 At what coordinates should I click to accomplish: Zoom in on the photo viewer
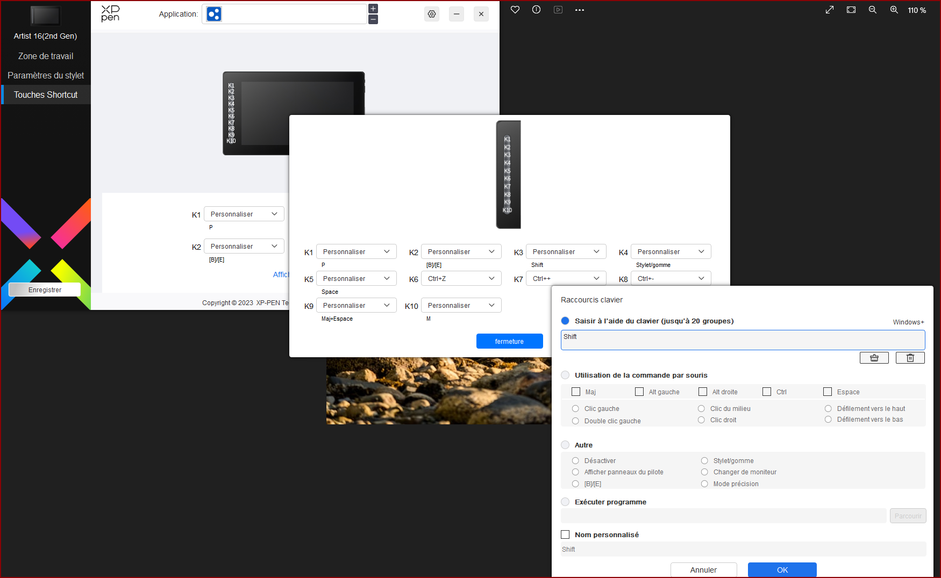tap(894, 10)
